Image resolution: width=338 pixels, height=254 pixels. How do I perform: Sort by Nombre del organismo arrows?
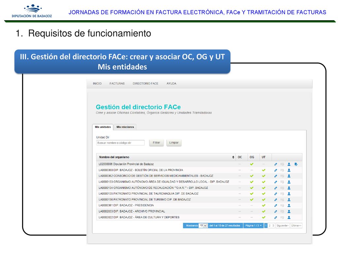click(233, 157)
